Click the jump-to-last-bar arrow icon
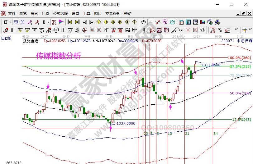Screen dimensions: 253x164 (77, 22)
